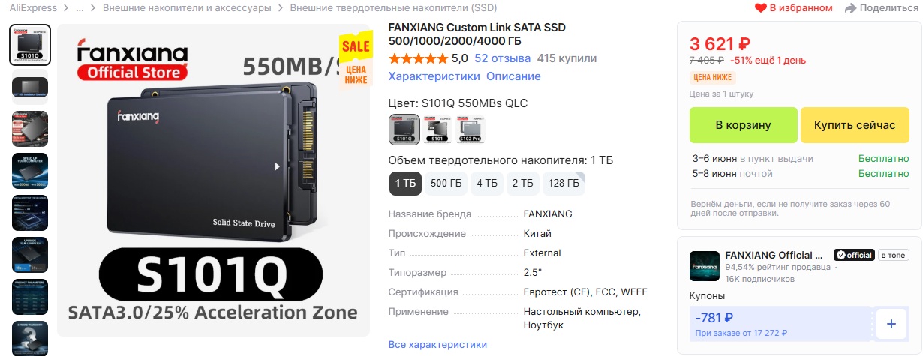This screenshot has height=356, width=923.
Task: Add the item with В корзину button
Action: (743, 125)
